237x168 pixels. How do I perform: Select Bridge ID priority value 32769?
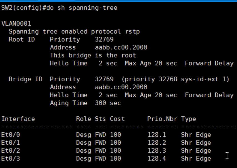pos(104,79)
